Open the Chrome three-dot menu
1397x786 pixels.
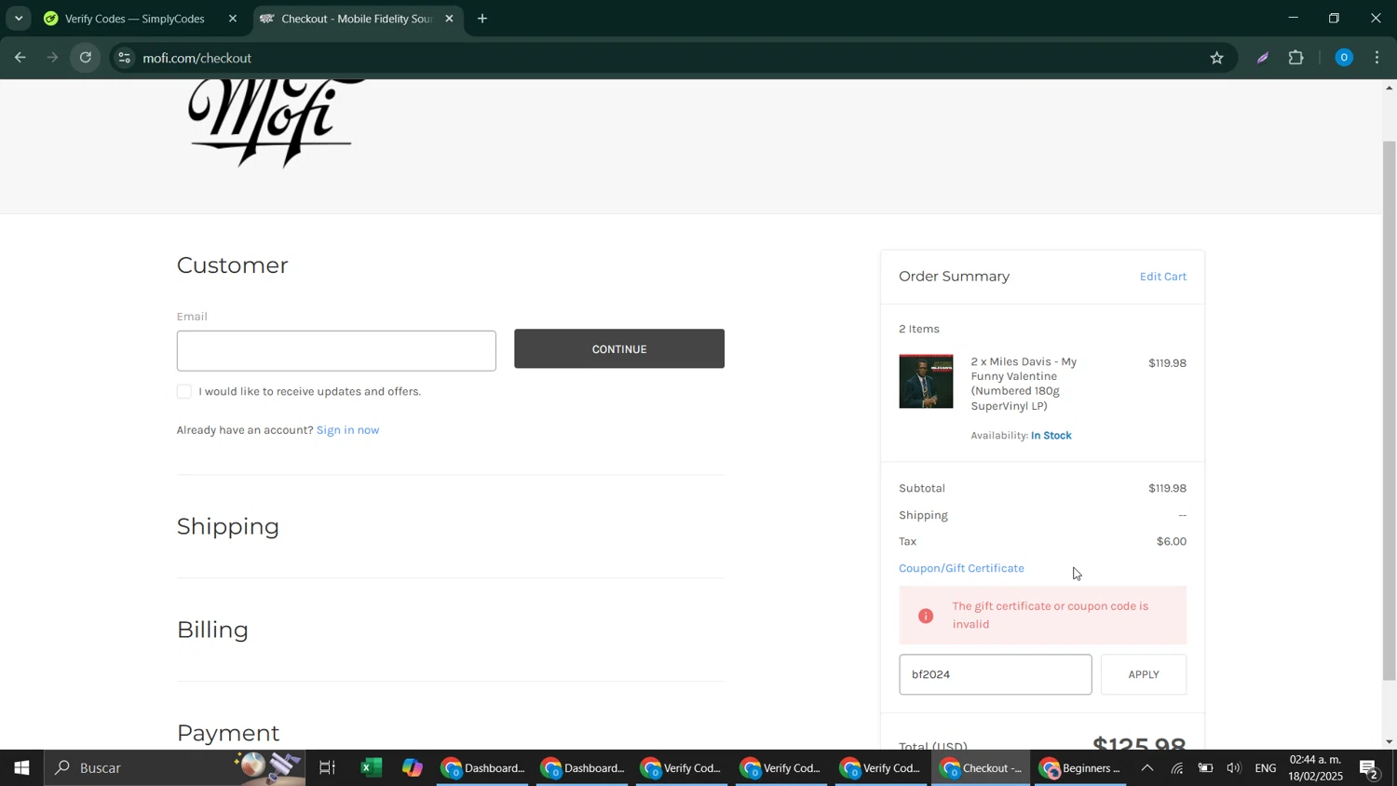pyautogui.click(x=1377, y=58)
